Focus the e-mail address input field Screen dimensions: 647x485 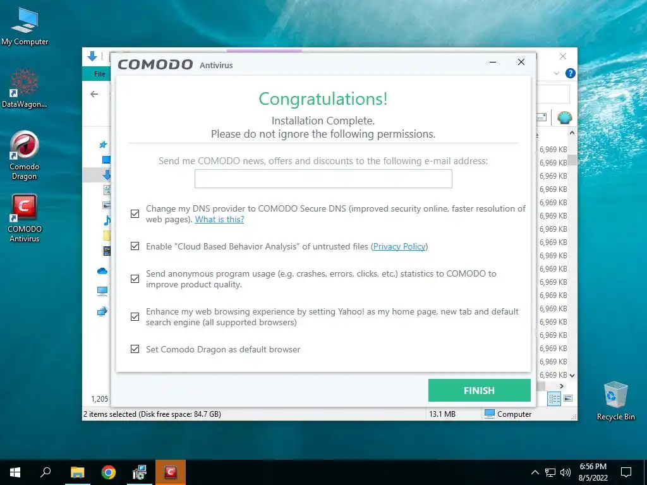coord(323,179)
